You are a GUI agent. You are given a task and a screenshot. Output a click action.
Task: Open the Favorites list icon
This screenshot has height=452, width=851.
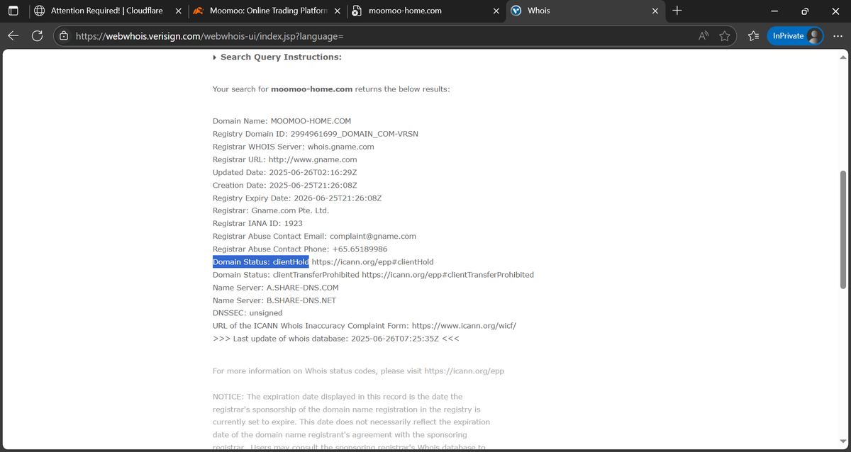coord(753,35)
